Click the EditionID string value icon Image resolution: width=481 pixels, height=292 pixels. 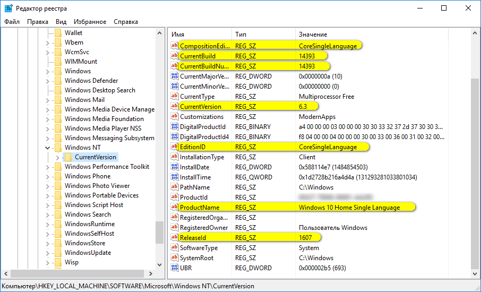click(175, 147)
